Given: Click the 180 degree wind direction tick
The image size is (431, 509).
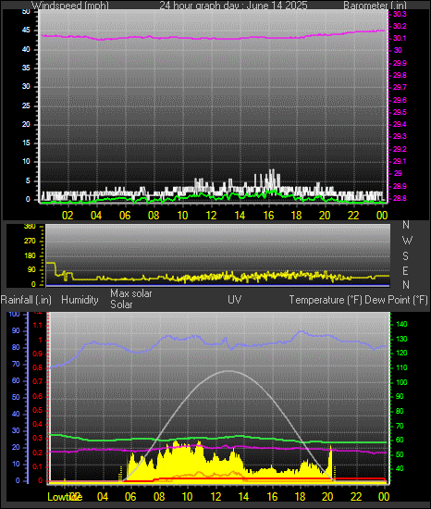Looking at the screenshot, I should click(x=30, y=255).
